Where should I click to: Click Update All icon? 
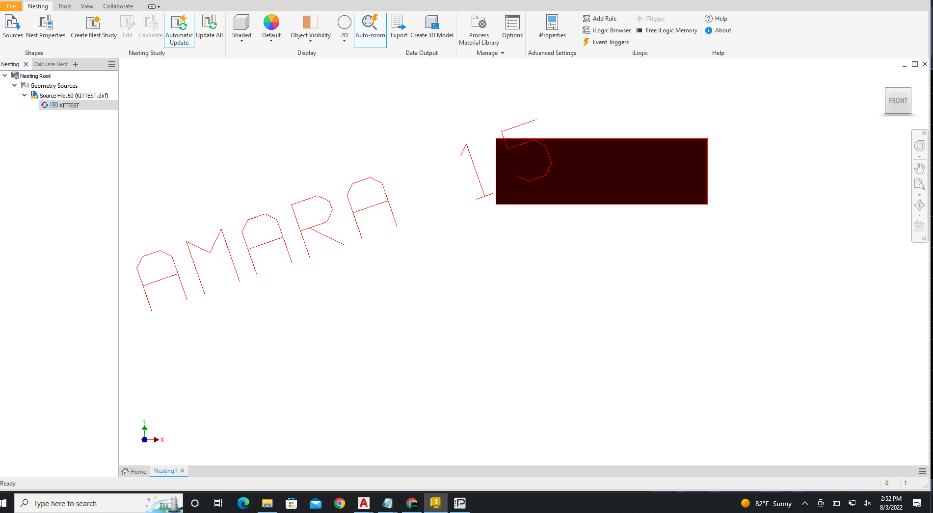point(209,26)
